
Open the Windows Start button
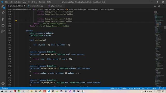pos(2,91)
